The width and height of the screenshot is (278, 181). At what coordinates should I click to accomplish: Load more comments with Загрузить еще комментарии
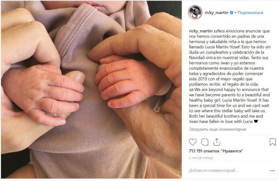[x=217, y=129]
